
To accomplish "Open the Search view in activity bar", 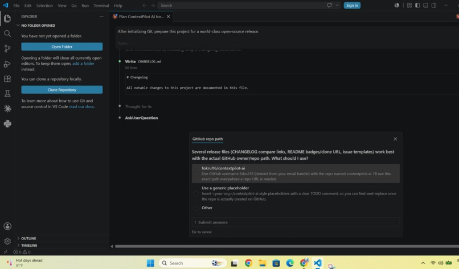I will point(7,34).
